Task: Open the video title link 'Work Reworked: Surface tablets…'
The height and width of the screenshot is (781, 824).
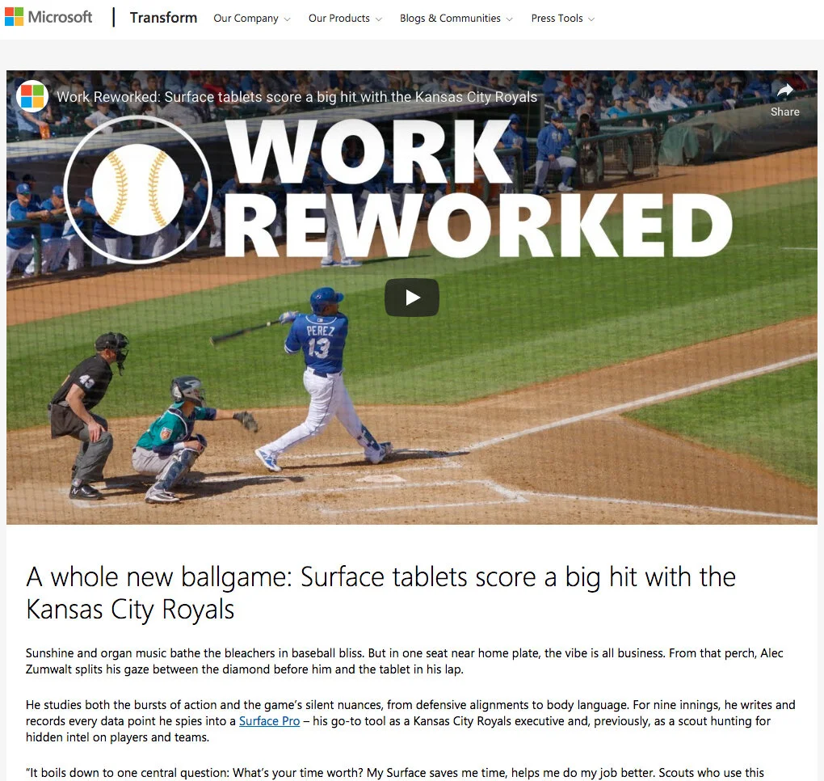Action: pyautogui.click(x=297, y=97)
